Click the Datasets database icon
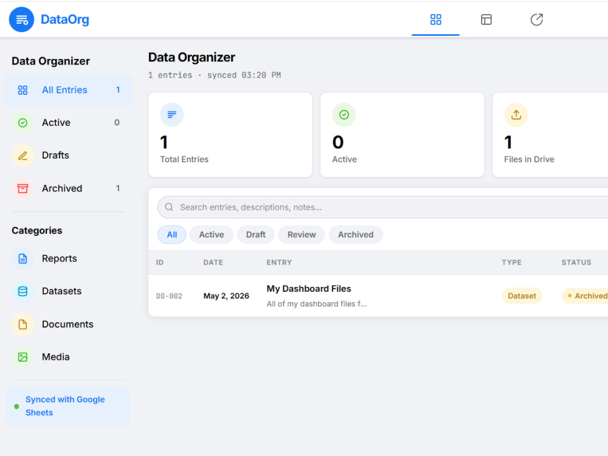Viewport: 608px width, 456px height. 23,291
